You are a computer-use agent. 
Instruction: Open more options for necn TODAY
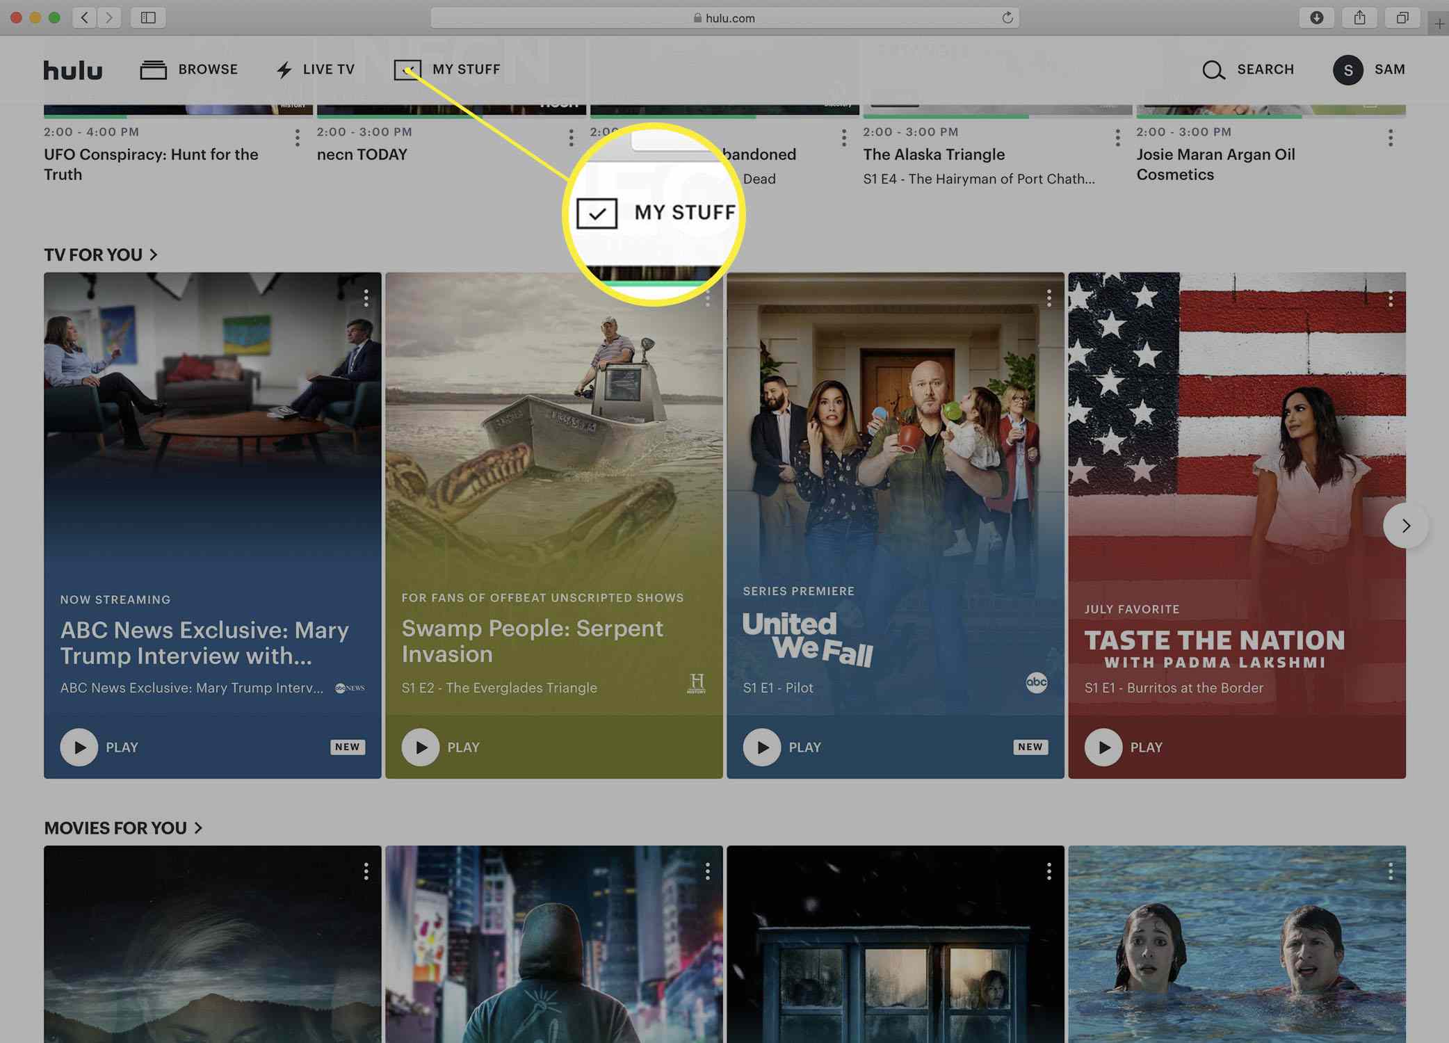click(571, 138)
